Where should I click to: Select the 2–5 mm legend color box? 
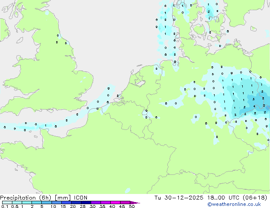[37, 202]
